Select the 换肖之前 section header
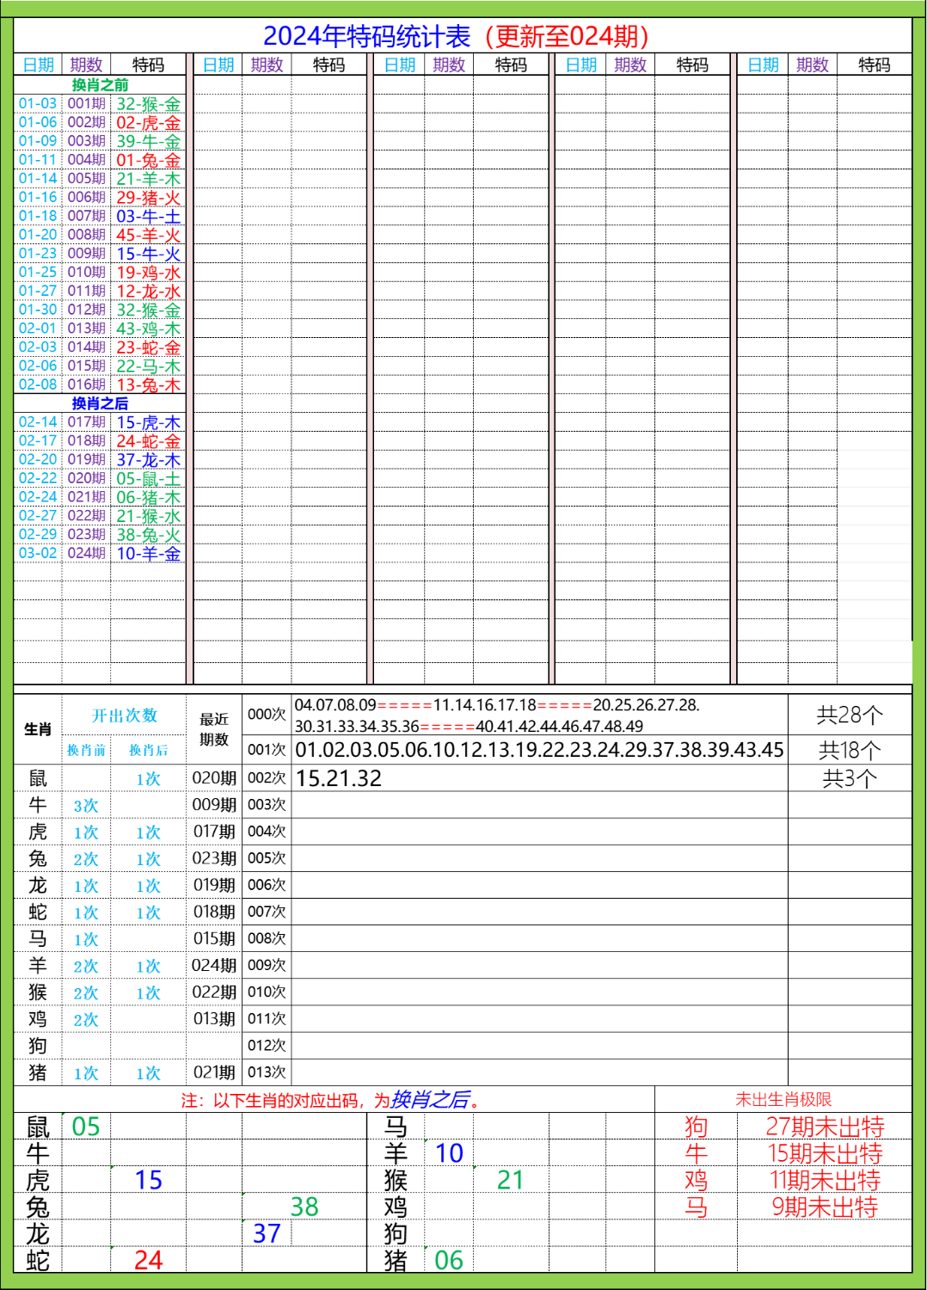Viewport: 927px width, 1290px height. (x=99, y=84)
